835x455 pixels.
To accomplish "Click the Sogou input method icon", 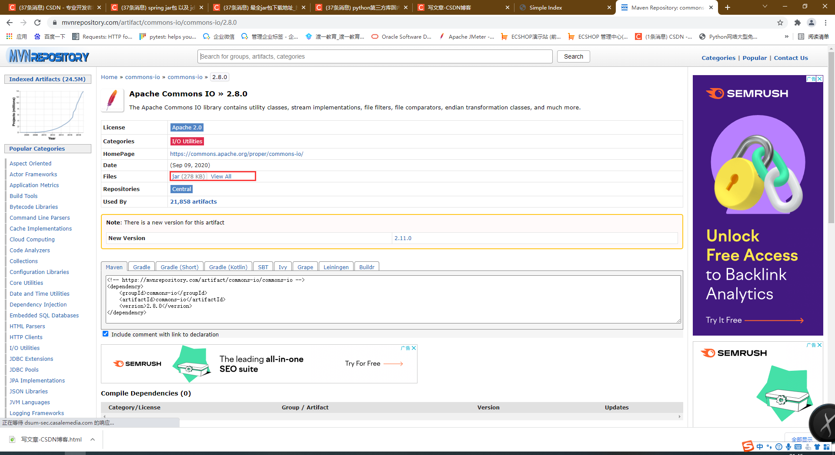I will pyautogui.click(x=748, y=446).
